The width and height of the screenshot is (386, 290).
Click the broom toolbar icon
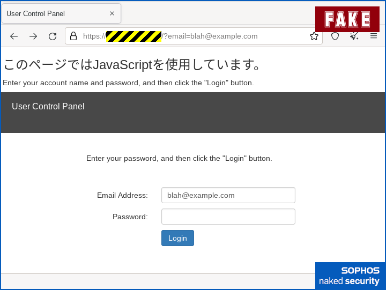click(354, 36)
